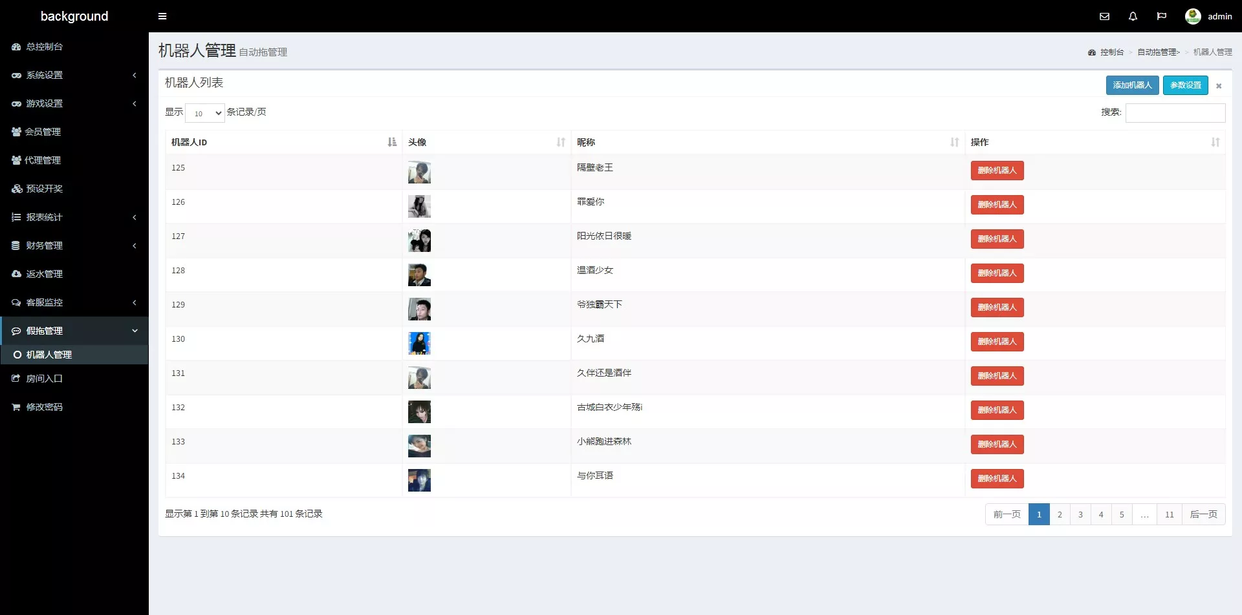Click the 添加机器人 button
The height and width of the screenshot is (615, 1242).
(x=1132, y=85)
